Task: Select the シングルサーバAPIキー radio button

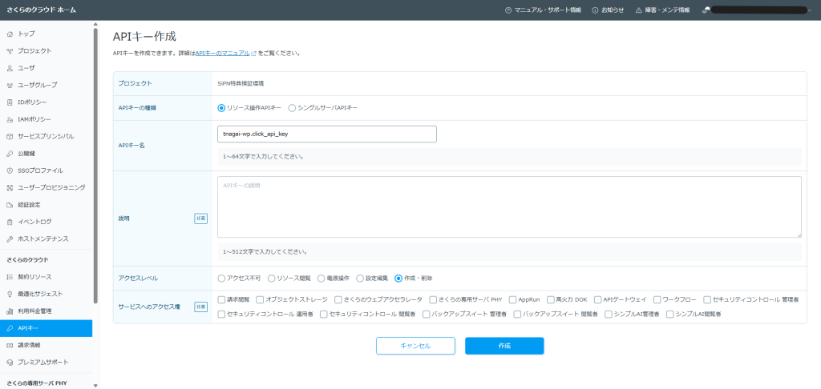Action: pyautogui.click(x=292, y=107)
